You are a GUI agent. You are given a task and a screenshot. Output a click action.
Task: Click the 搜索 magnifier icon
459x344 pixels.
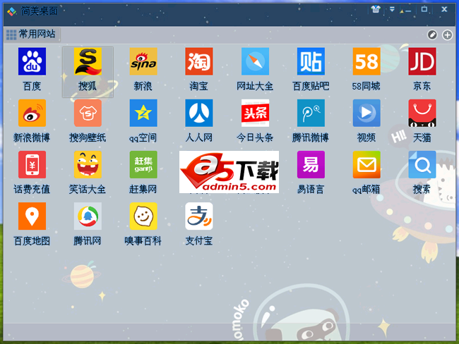422,164
